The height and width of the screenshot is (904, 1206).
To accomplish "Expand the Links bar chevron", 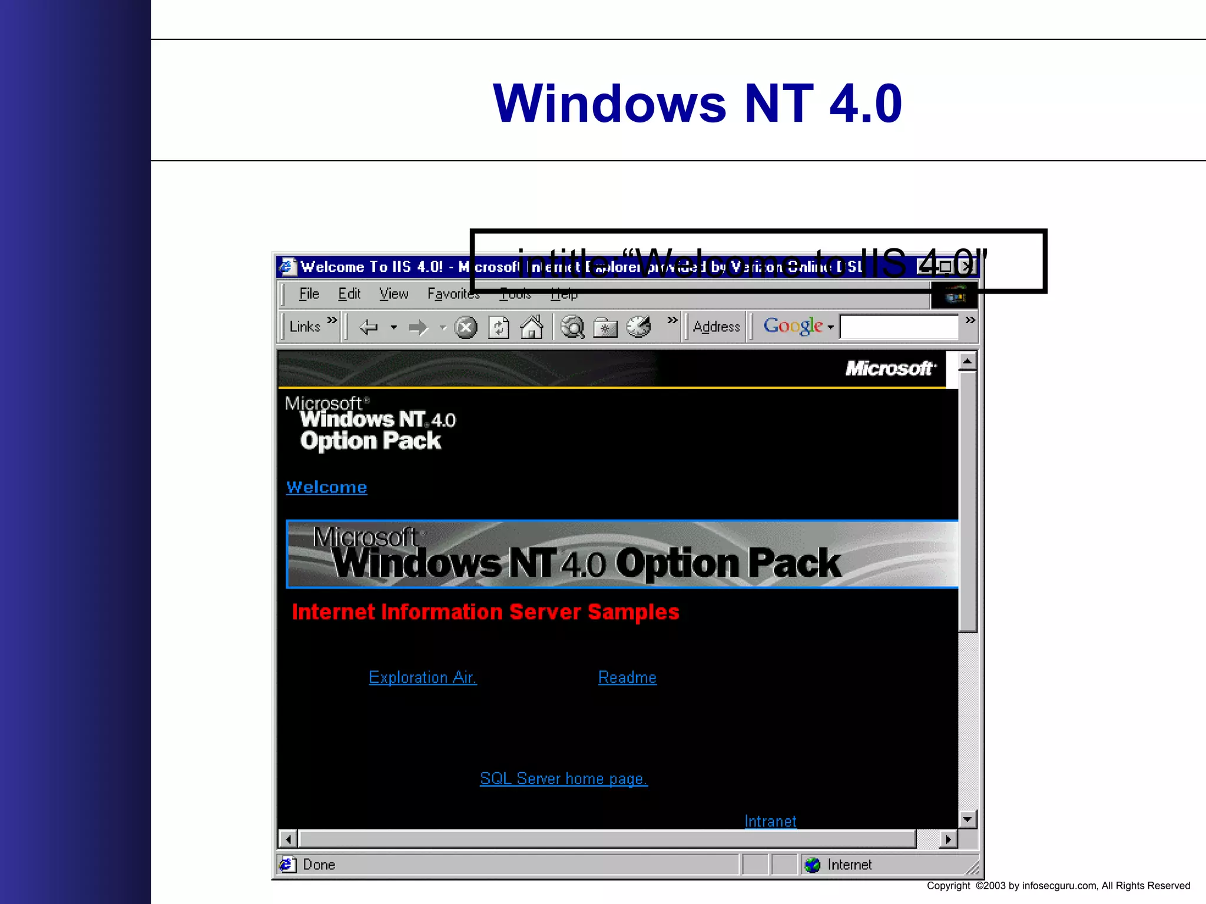I will coord(332,320).
